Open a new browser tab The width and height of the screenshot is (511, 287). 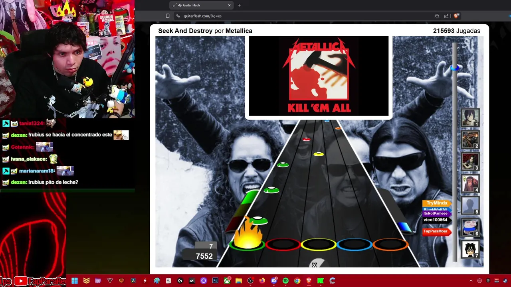click(x=239, y=5)
